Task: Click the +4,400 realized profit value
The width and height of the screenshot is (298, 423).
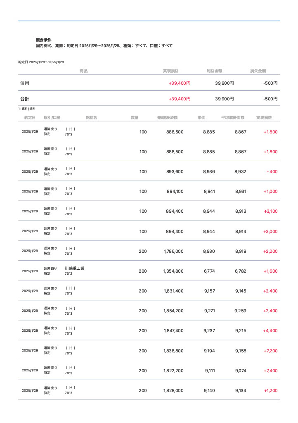Action: tap(270, 331)
